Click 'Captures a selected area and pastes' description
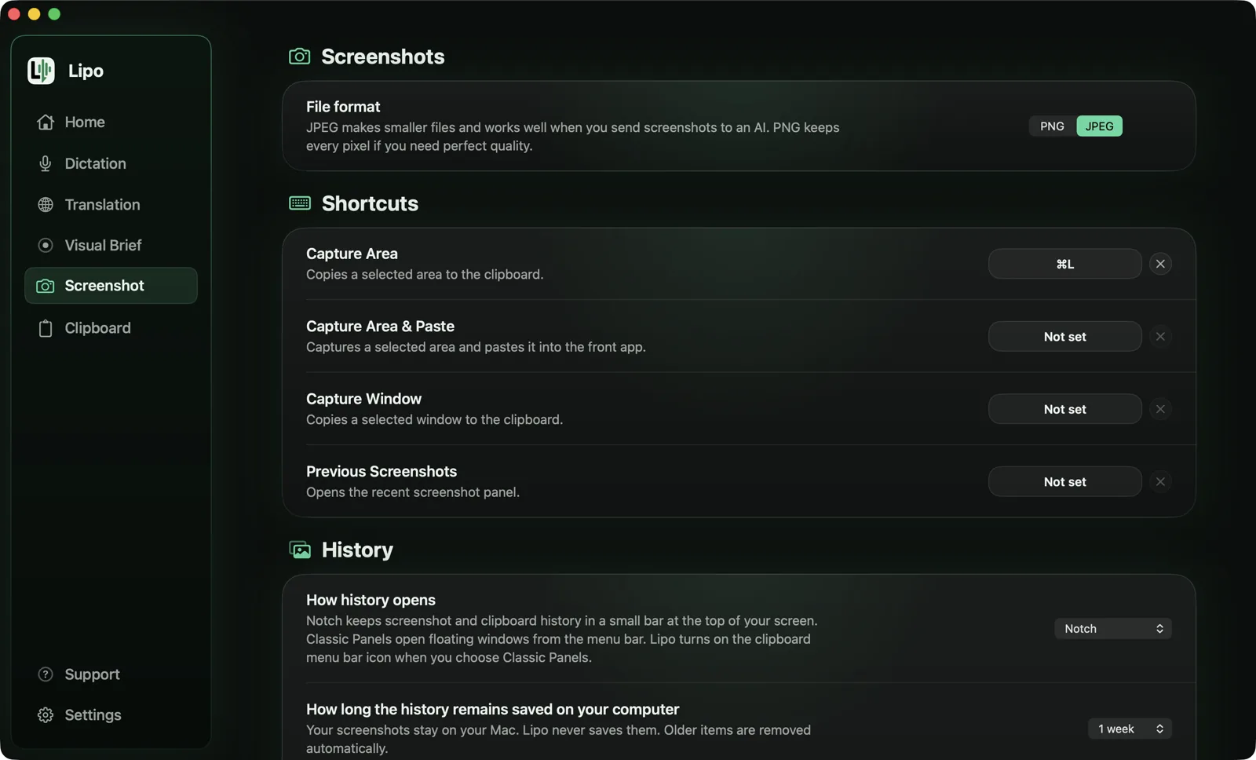The width and height of the screenshot is (1256, 760). [476, 347]
